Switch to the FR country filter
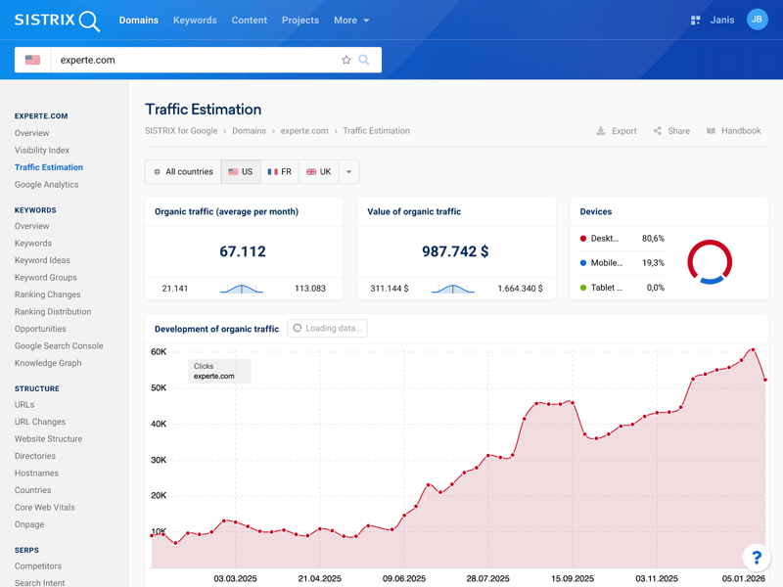Image resolution: width=783 pixels, height=587 pixels. point(280,172)
